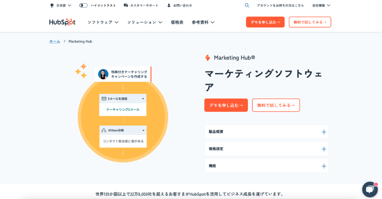The width and height of the screenshot is (382, 199).
Task: Toggle the ハイコントラスト switch
Action: click(x=83, y=6)
